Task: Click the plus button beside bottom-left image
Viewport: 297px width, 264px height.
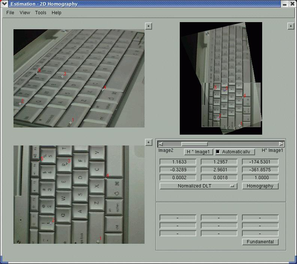Action: point(149,142)
